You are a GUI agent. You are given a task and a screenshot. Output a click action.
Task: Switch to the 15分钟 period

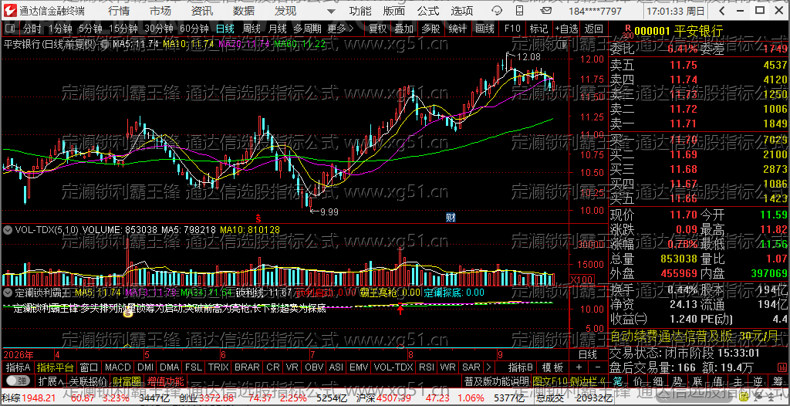click(123, 29)
